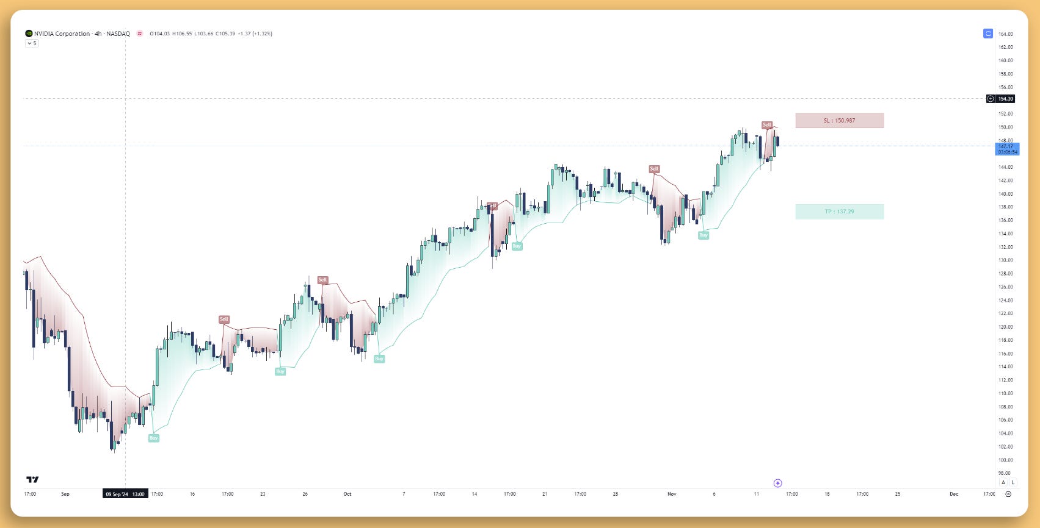The width and height of the screenshot is (1040, 528).
Task: Click the Sell signal label near 144 before November
Action: click(x=654, y=169)
